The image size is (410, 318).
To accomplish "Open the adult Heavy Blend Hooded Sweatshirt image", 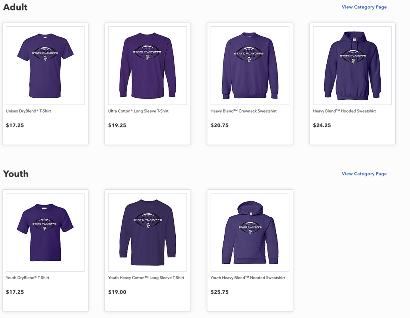I will 352,66.
